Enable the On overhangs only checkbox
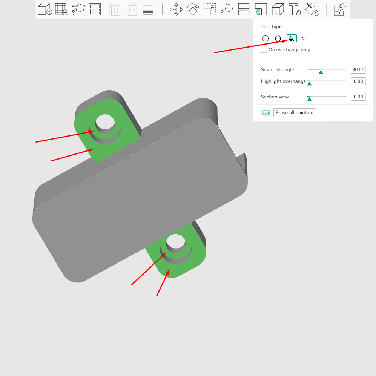This screenshot has width=376, height=376. point(264,49)
